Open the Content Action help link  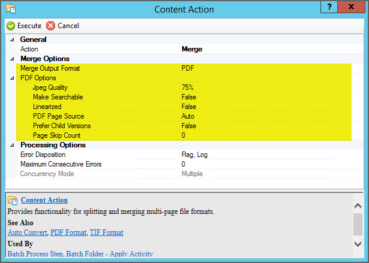tap(44, 200)
